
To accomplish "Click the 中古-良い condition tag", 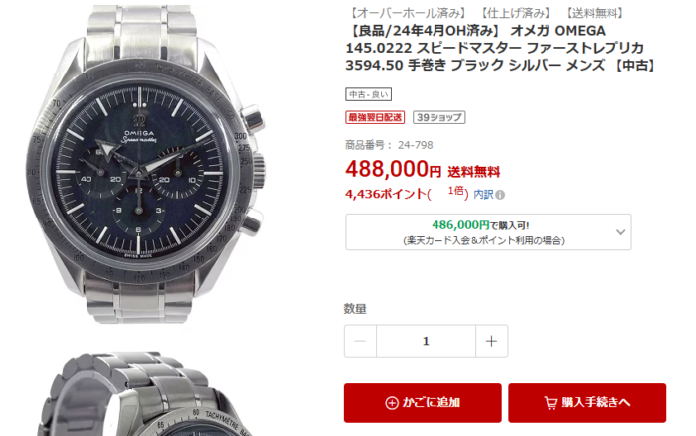I will point(369,94).
